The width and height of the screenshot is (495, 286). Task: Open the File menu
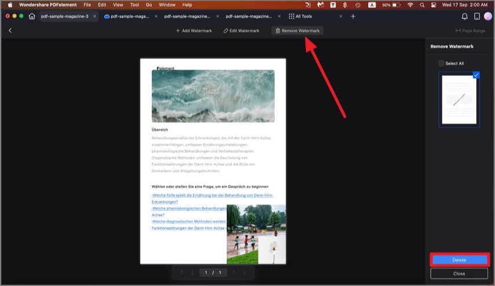[x=87, y=5]
